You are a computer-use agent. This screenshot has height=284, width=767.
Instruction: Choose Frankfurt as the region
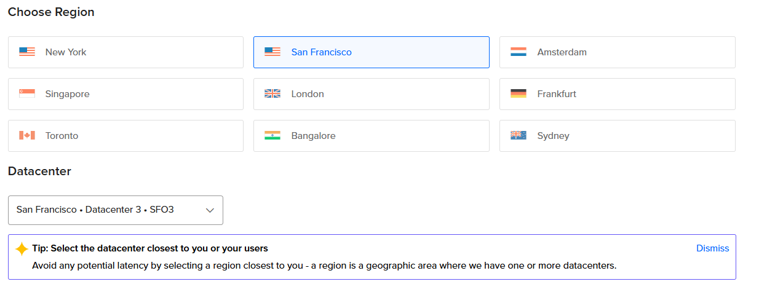point(618,94)
